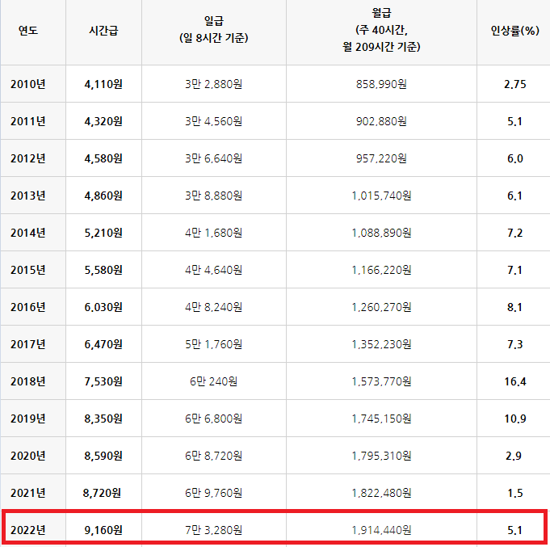Select monthly wage 858,990원
This screenshot has width=550, height=547.
coord(381,84)
